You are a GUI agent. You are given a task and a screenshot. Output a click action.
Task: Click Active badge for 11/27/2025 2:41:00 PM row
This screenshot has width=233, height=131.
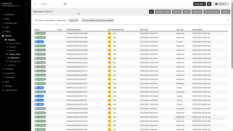pyautogui.click(x=39, y=42)
